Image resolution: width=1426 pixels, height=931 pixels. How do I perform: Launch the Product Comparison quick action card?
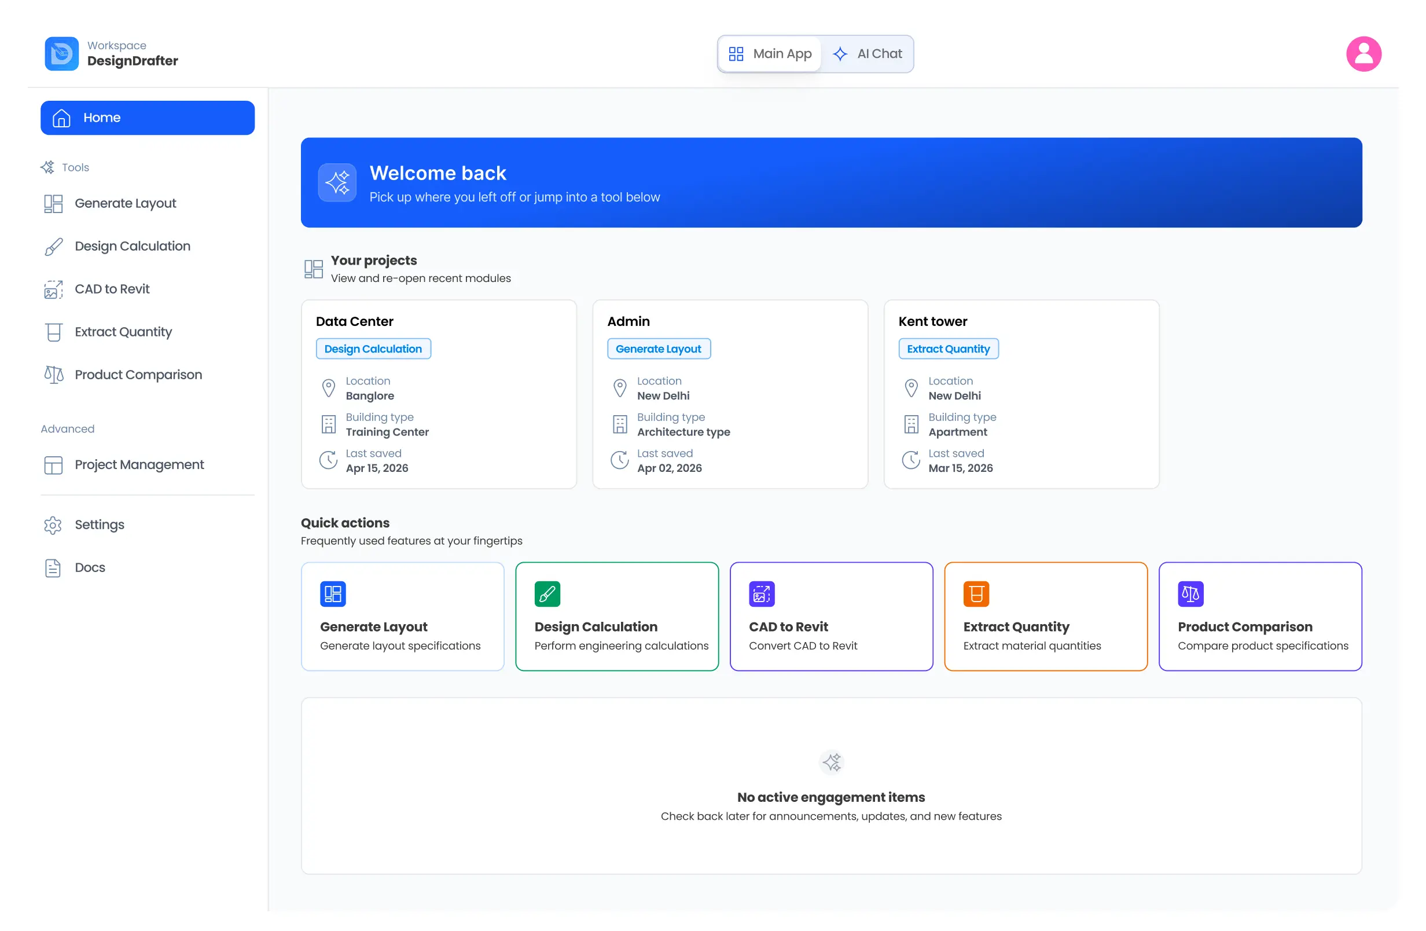pos(1260,616)
